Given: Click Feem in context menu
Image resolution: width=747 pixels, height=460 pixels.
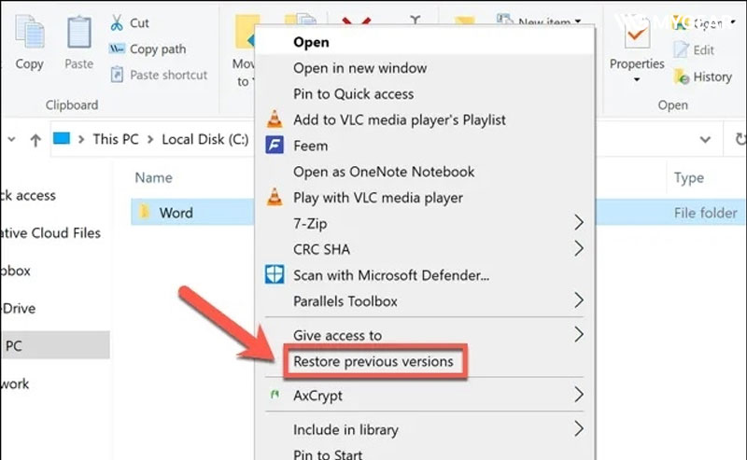Looking at the screenshot, I should (310, 146).
